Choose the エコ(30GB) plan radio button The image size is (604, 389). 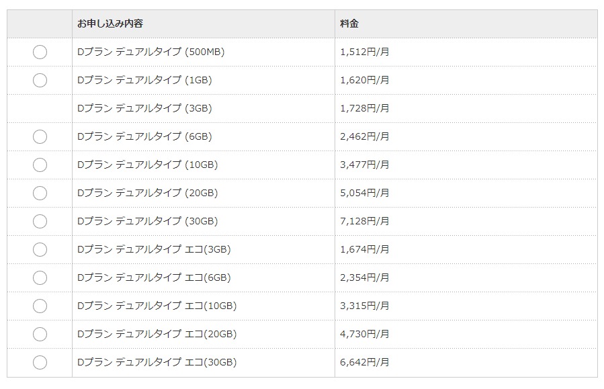click(x=40, y=363)
